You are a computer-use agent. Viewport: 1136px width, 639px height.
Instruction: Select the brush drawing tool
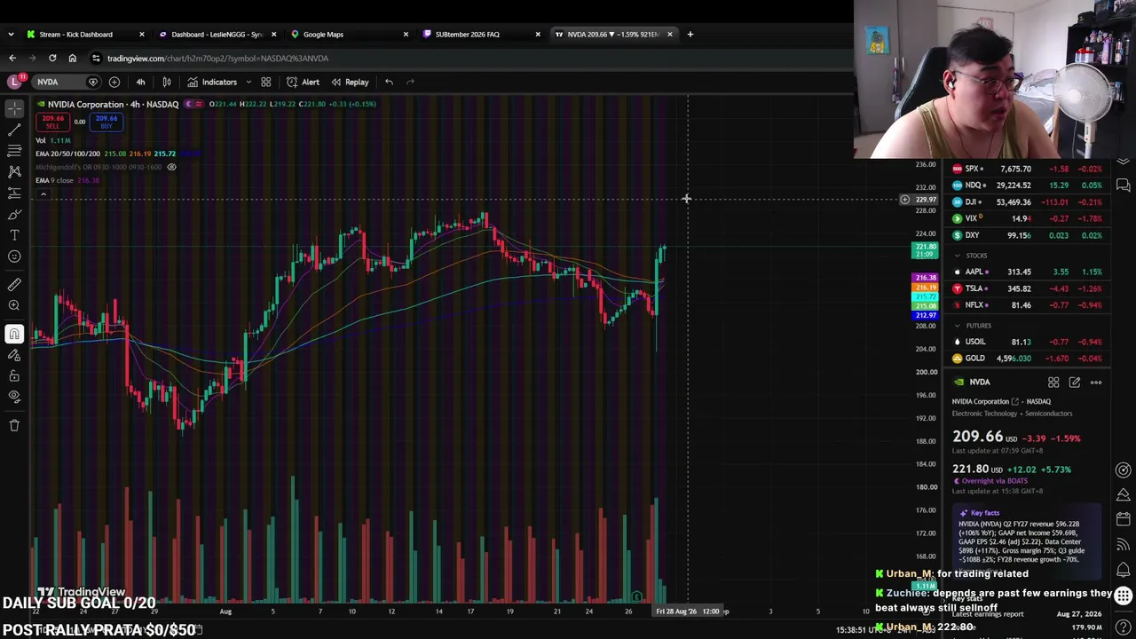coord(14,214)
